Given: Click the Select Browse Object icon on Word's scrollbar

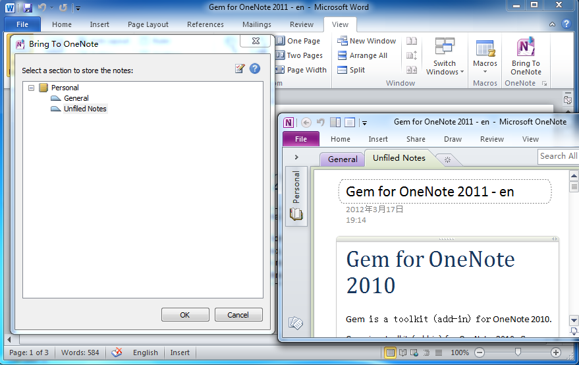Looking at the screenshot, I should point(568,99).
